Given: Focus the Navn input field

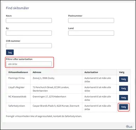Looking at the screenshot, I should click(29, 20).
